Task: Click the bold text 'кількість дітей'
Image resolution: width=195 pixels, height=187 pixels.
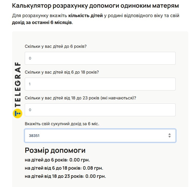Action: click(x=86, y=16)
